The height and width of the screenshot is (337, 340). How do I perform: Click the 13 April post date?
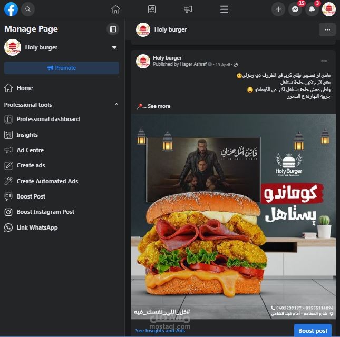pos(222,65)
